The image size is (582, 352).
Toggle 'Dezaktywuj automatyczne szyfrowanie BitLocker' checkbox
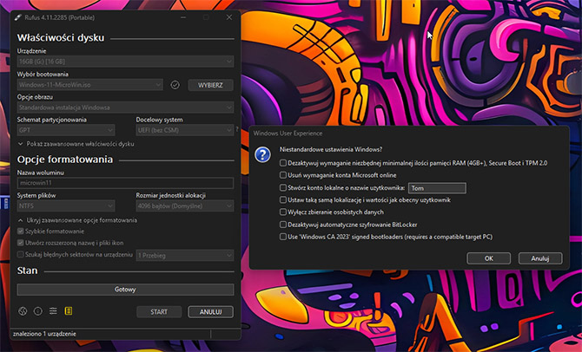(282, 224)
